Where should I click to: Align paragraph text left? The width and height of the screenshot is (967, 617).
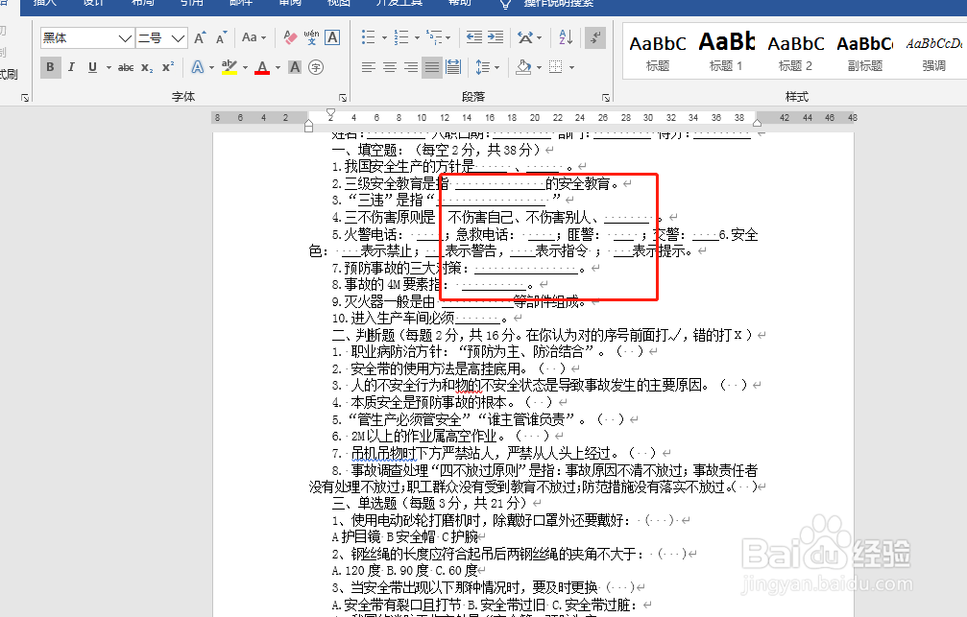point(368,67)
